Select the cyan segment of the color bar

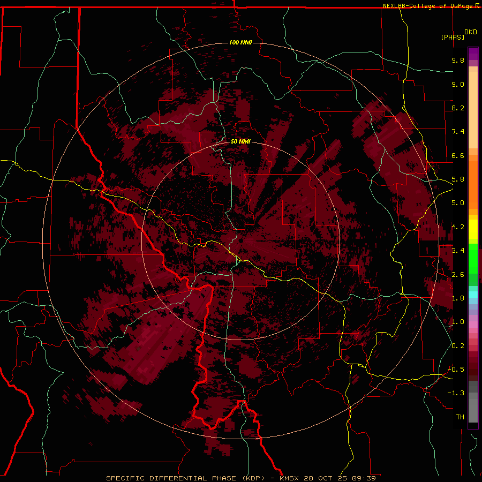point(473,295)
